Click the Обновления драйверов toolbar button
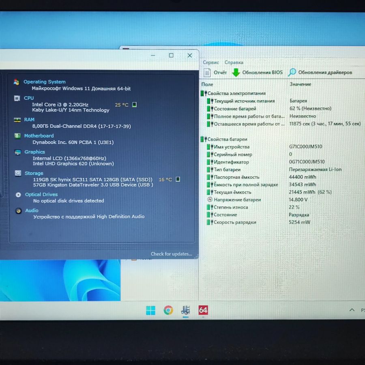365x365 pixels. tap(320, 73)
